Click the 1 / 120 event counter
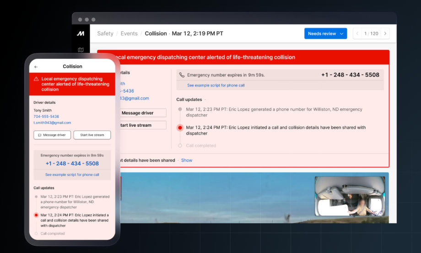 point(371,33)
